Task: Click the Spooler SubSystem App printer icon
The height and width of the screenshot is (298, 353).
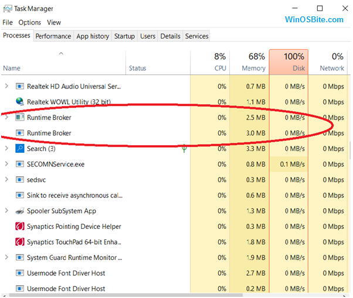Action: (20, 211)
